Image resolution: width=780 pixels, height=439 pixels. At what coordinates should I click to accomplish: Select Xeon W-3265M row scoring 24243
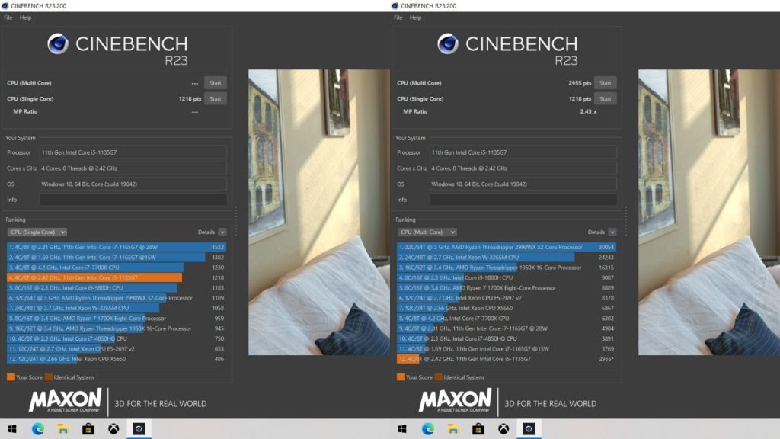[x=507, y=258]
